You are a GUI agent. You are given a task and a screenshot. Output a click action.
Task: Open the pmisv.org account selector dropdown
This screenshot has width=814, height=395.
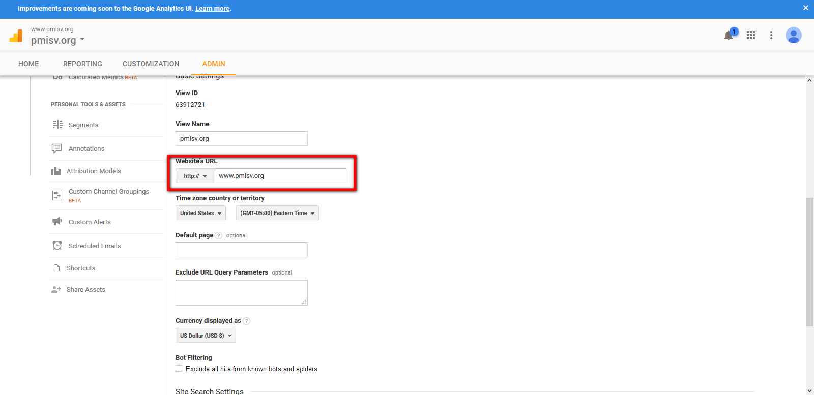pyautogui.click(x=58, y=40)
